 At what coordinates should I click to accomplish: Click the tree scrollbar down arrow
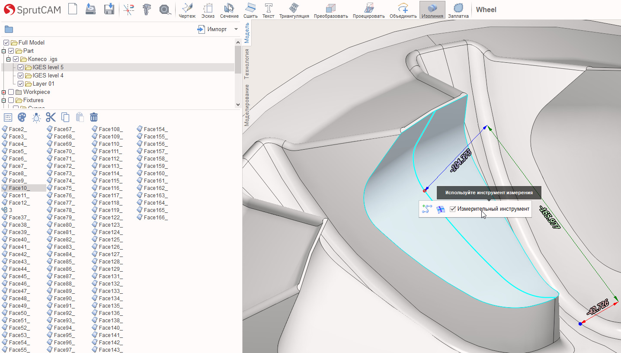point(238,105)
